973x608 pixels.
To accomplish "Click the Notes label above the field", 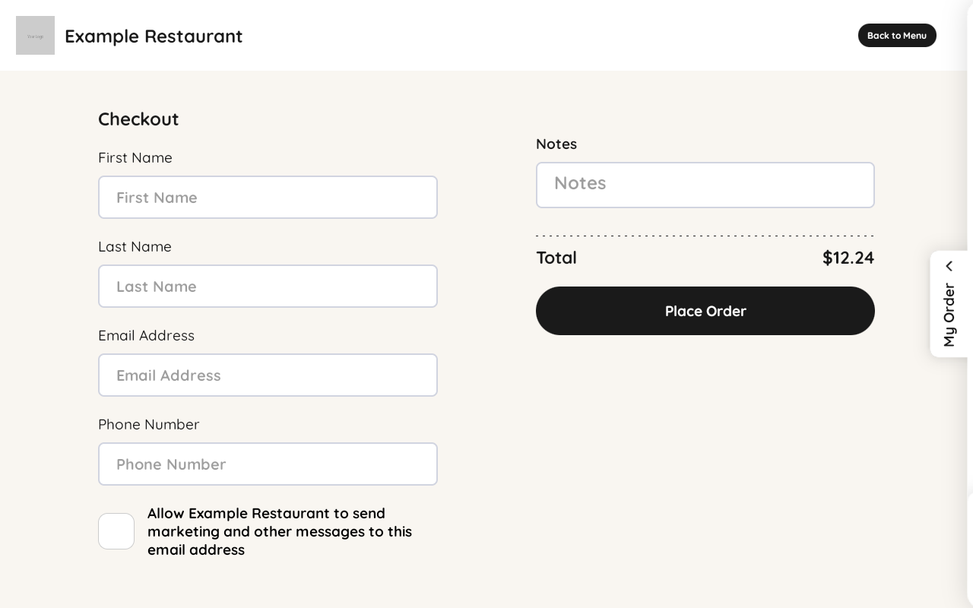I will (556, 144).
